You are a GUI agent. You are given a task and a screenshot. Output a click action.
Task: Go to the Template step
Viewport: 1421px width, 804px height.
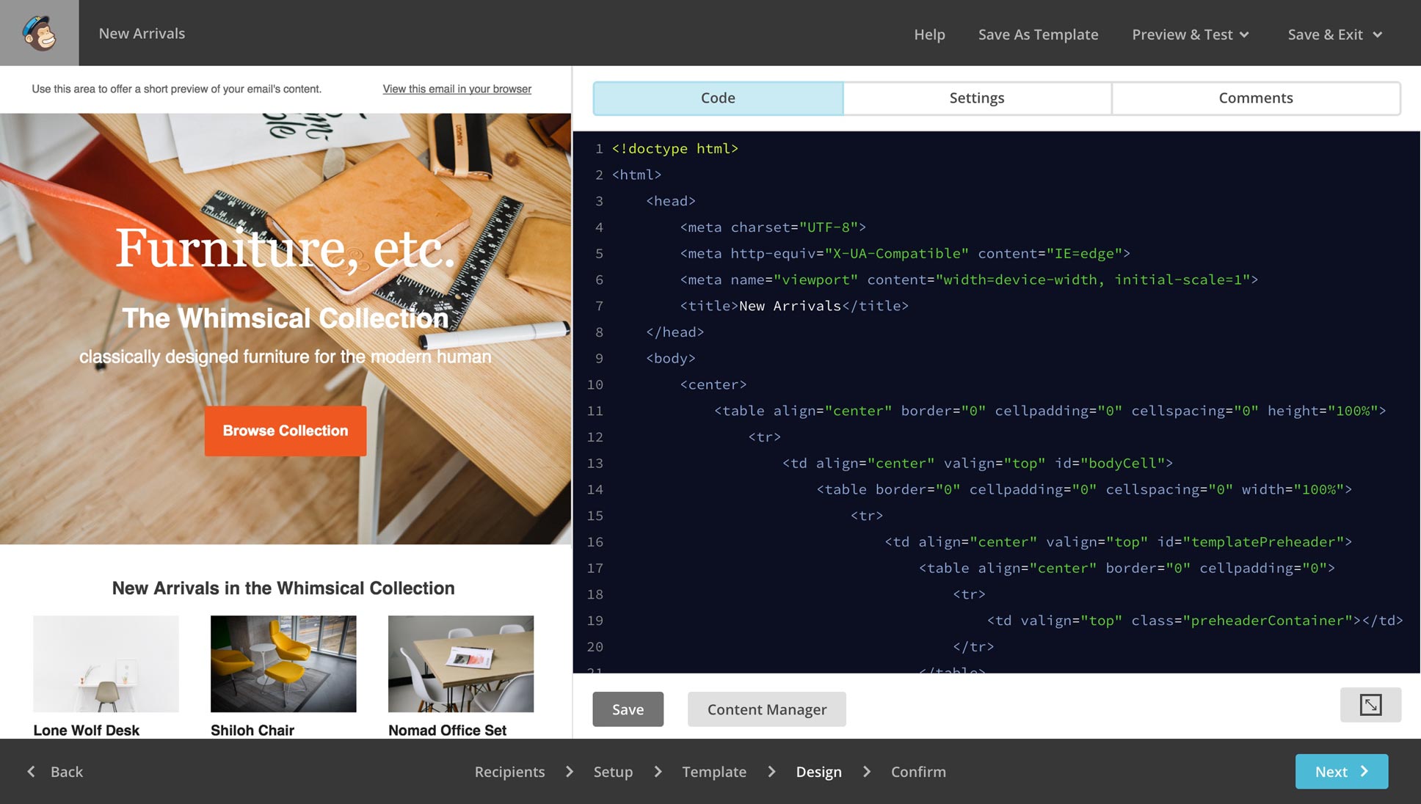point(713,772)
